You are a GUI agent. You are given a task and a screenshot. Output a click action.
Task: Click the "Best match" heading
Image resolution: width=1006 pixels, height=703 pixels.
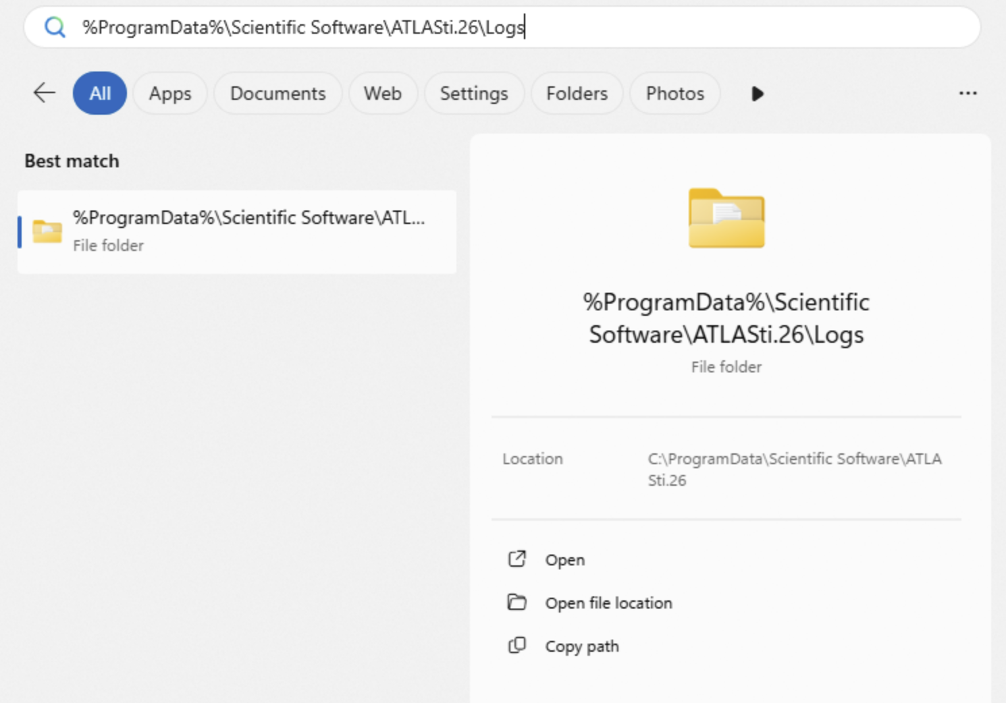click(x=72, y=161)
